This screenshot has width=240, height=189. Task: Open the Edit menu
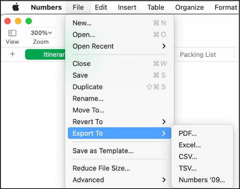coord(101,7)
